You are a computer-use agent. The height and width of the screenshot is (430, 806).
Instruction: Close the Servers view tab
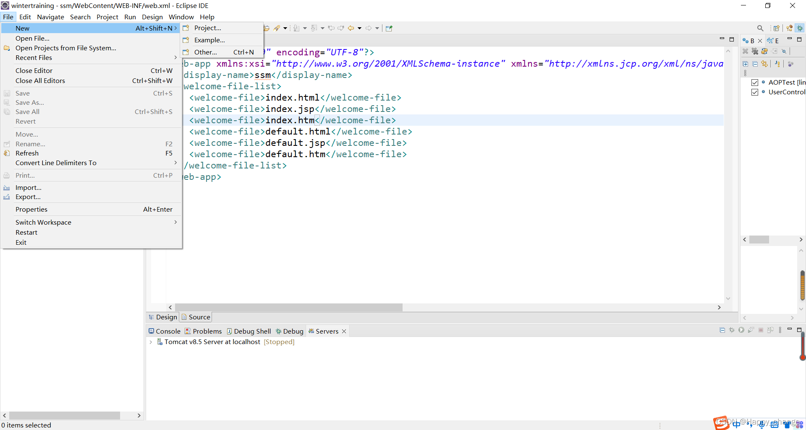344,331
